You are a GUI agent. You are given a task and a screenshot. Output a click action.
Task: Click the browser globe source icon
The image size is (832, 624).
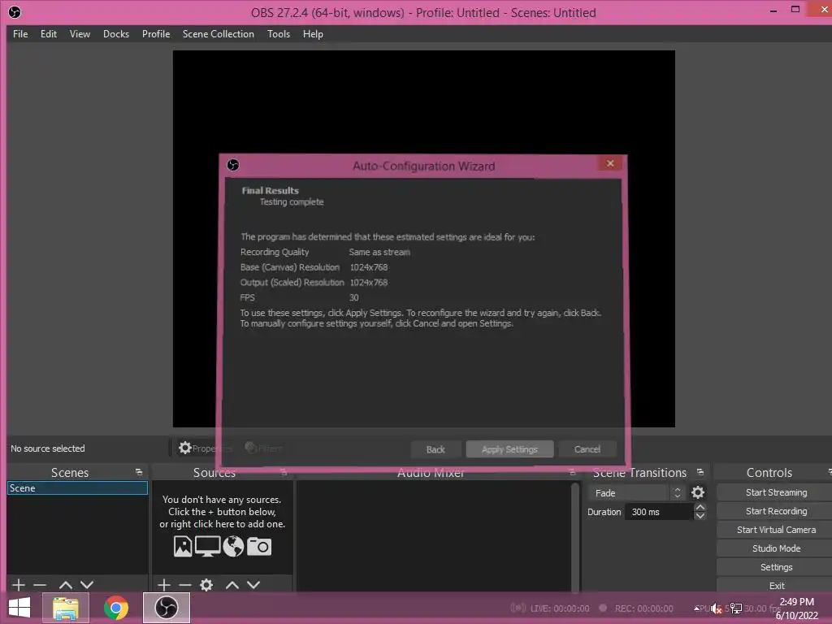pos(233,546)
